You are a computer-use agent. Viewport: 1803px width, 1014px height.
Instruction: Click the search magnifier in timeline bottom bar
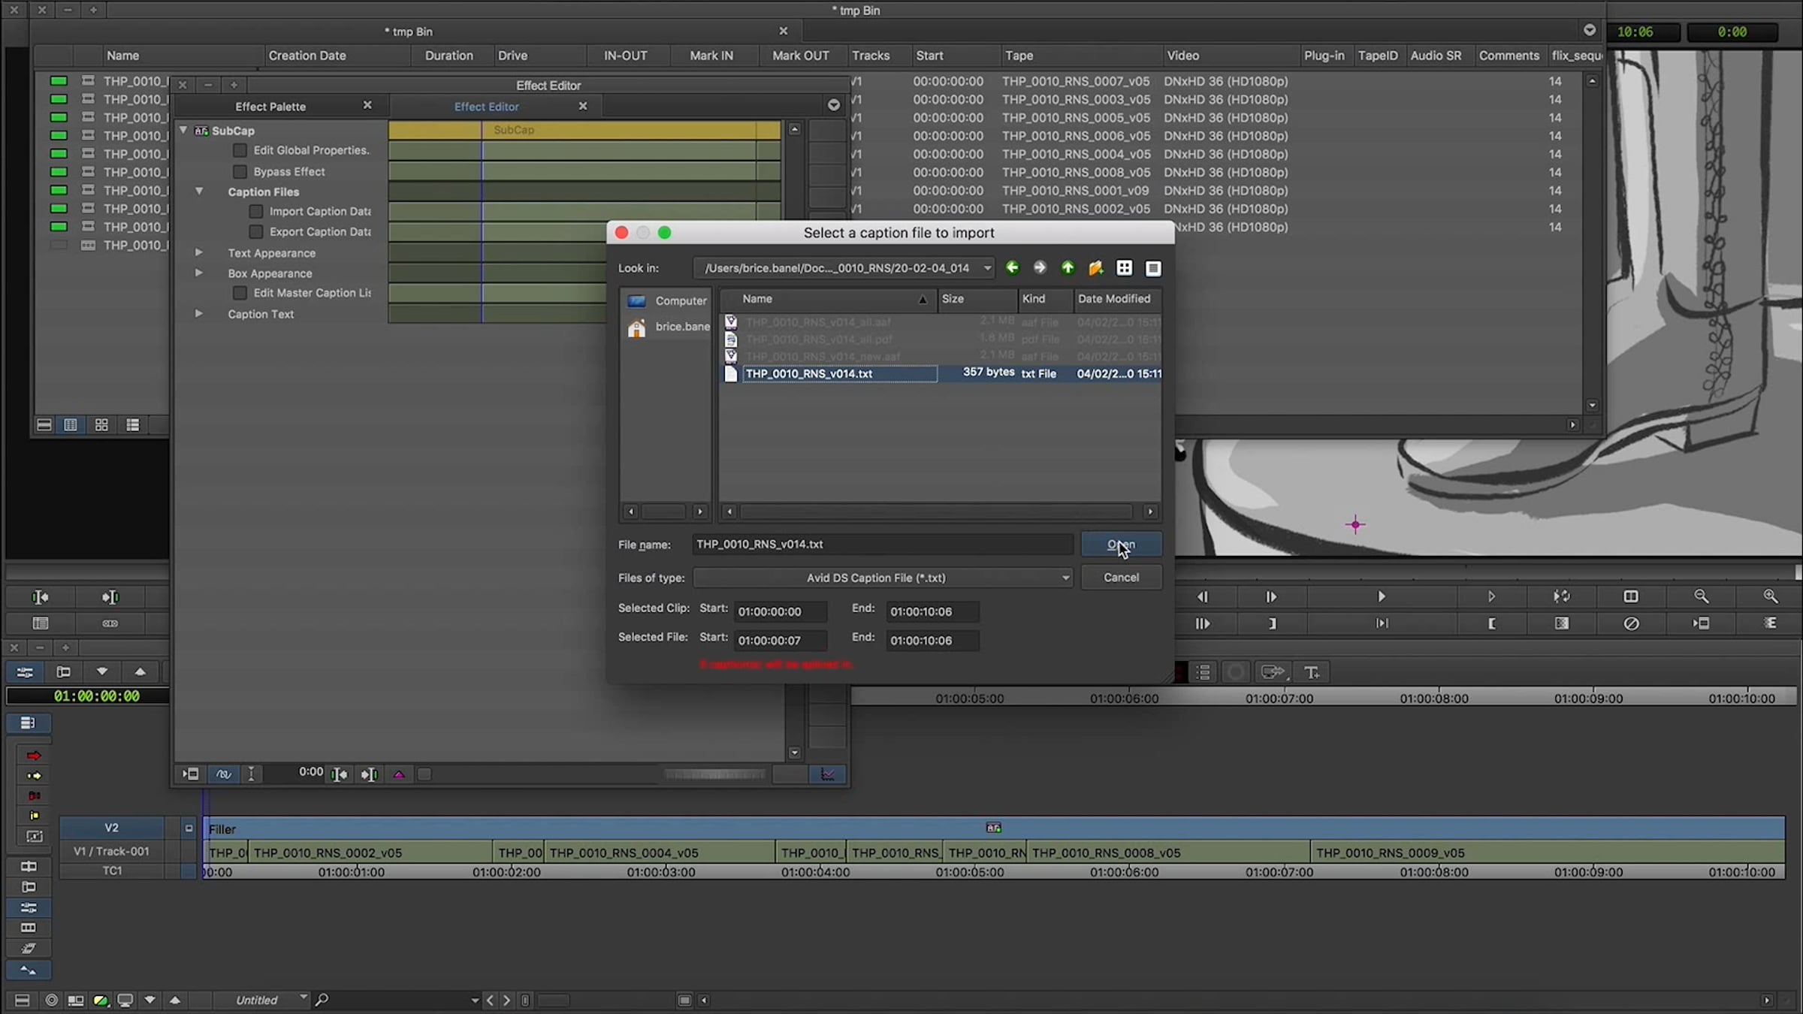[322, 1000]
